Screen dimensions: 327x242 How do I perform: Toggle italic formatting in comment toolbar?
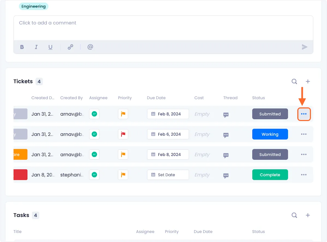pos(36,47)
